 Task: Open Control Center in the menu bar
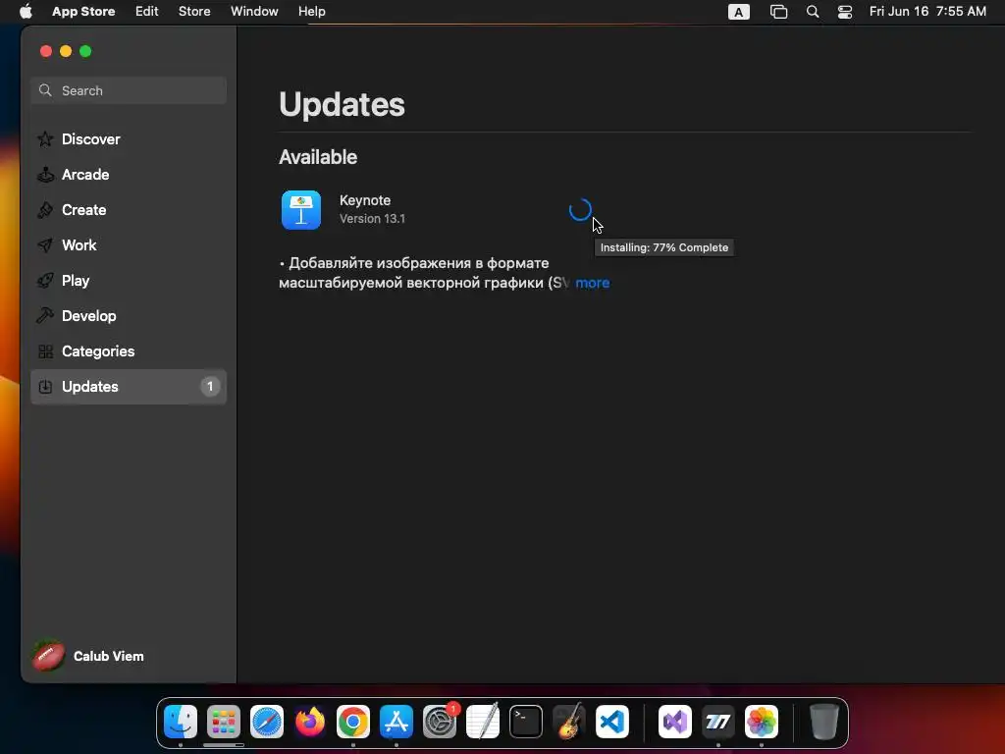[845, 12]
